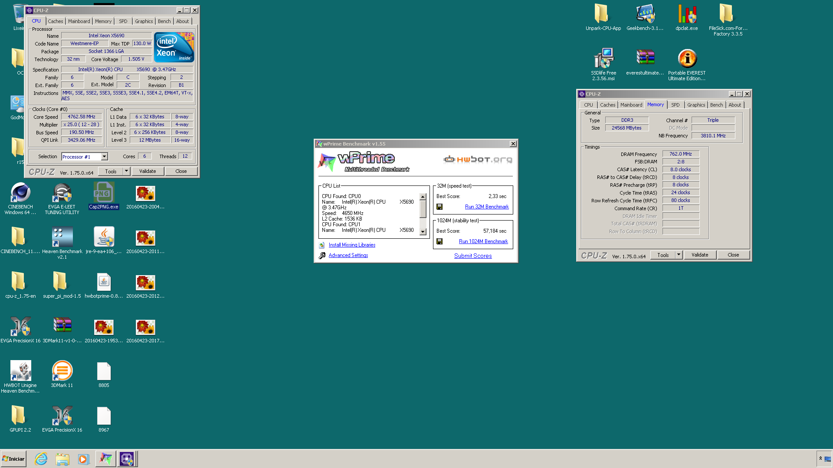Viewport: 833px width, 468px height.
Task: Click save icon next to 32M benchmark
Action: point(439,207)
